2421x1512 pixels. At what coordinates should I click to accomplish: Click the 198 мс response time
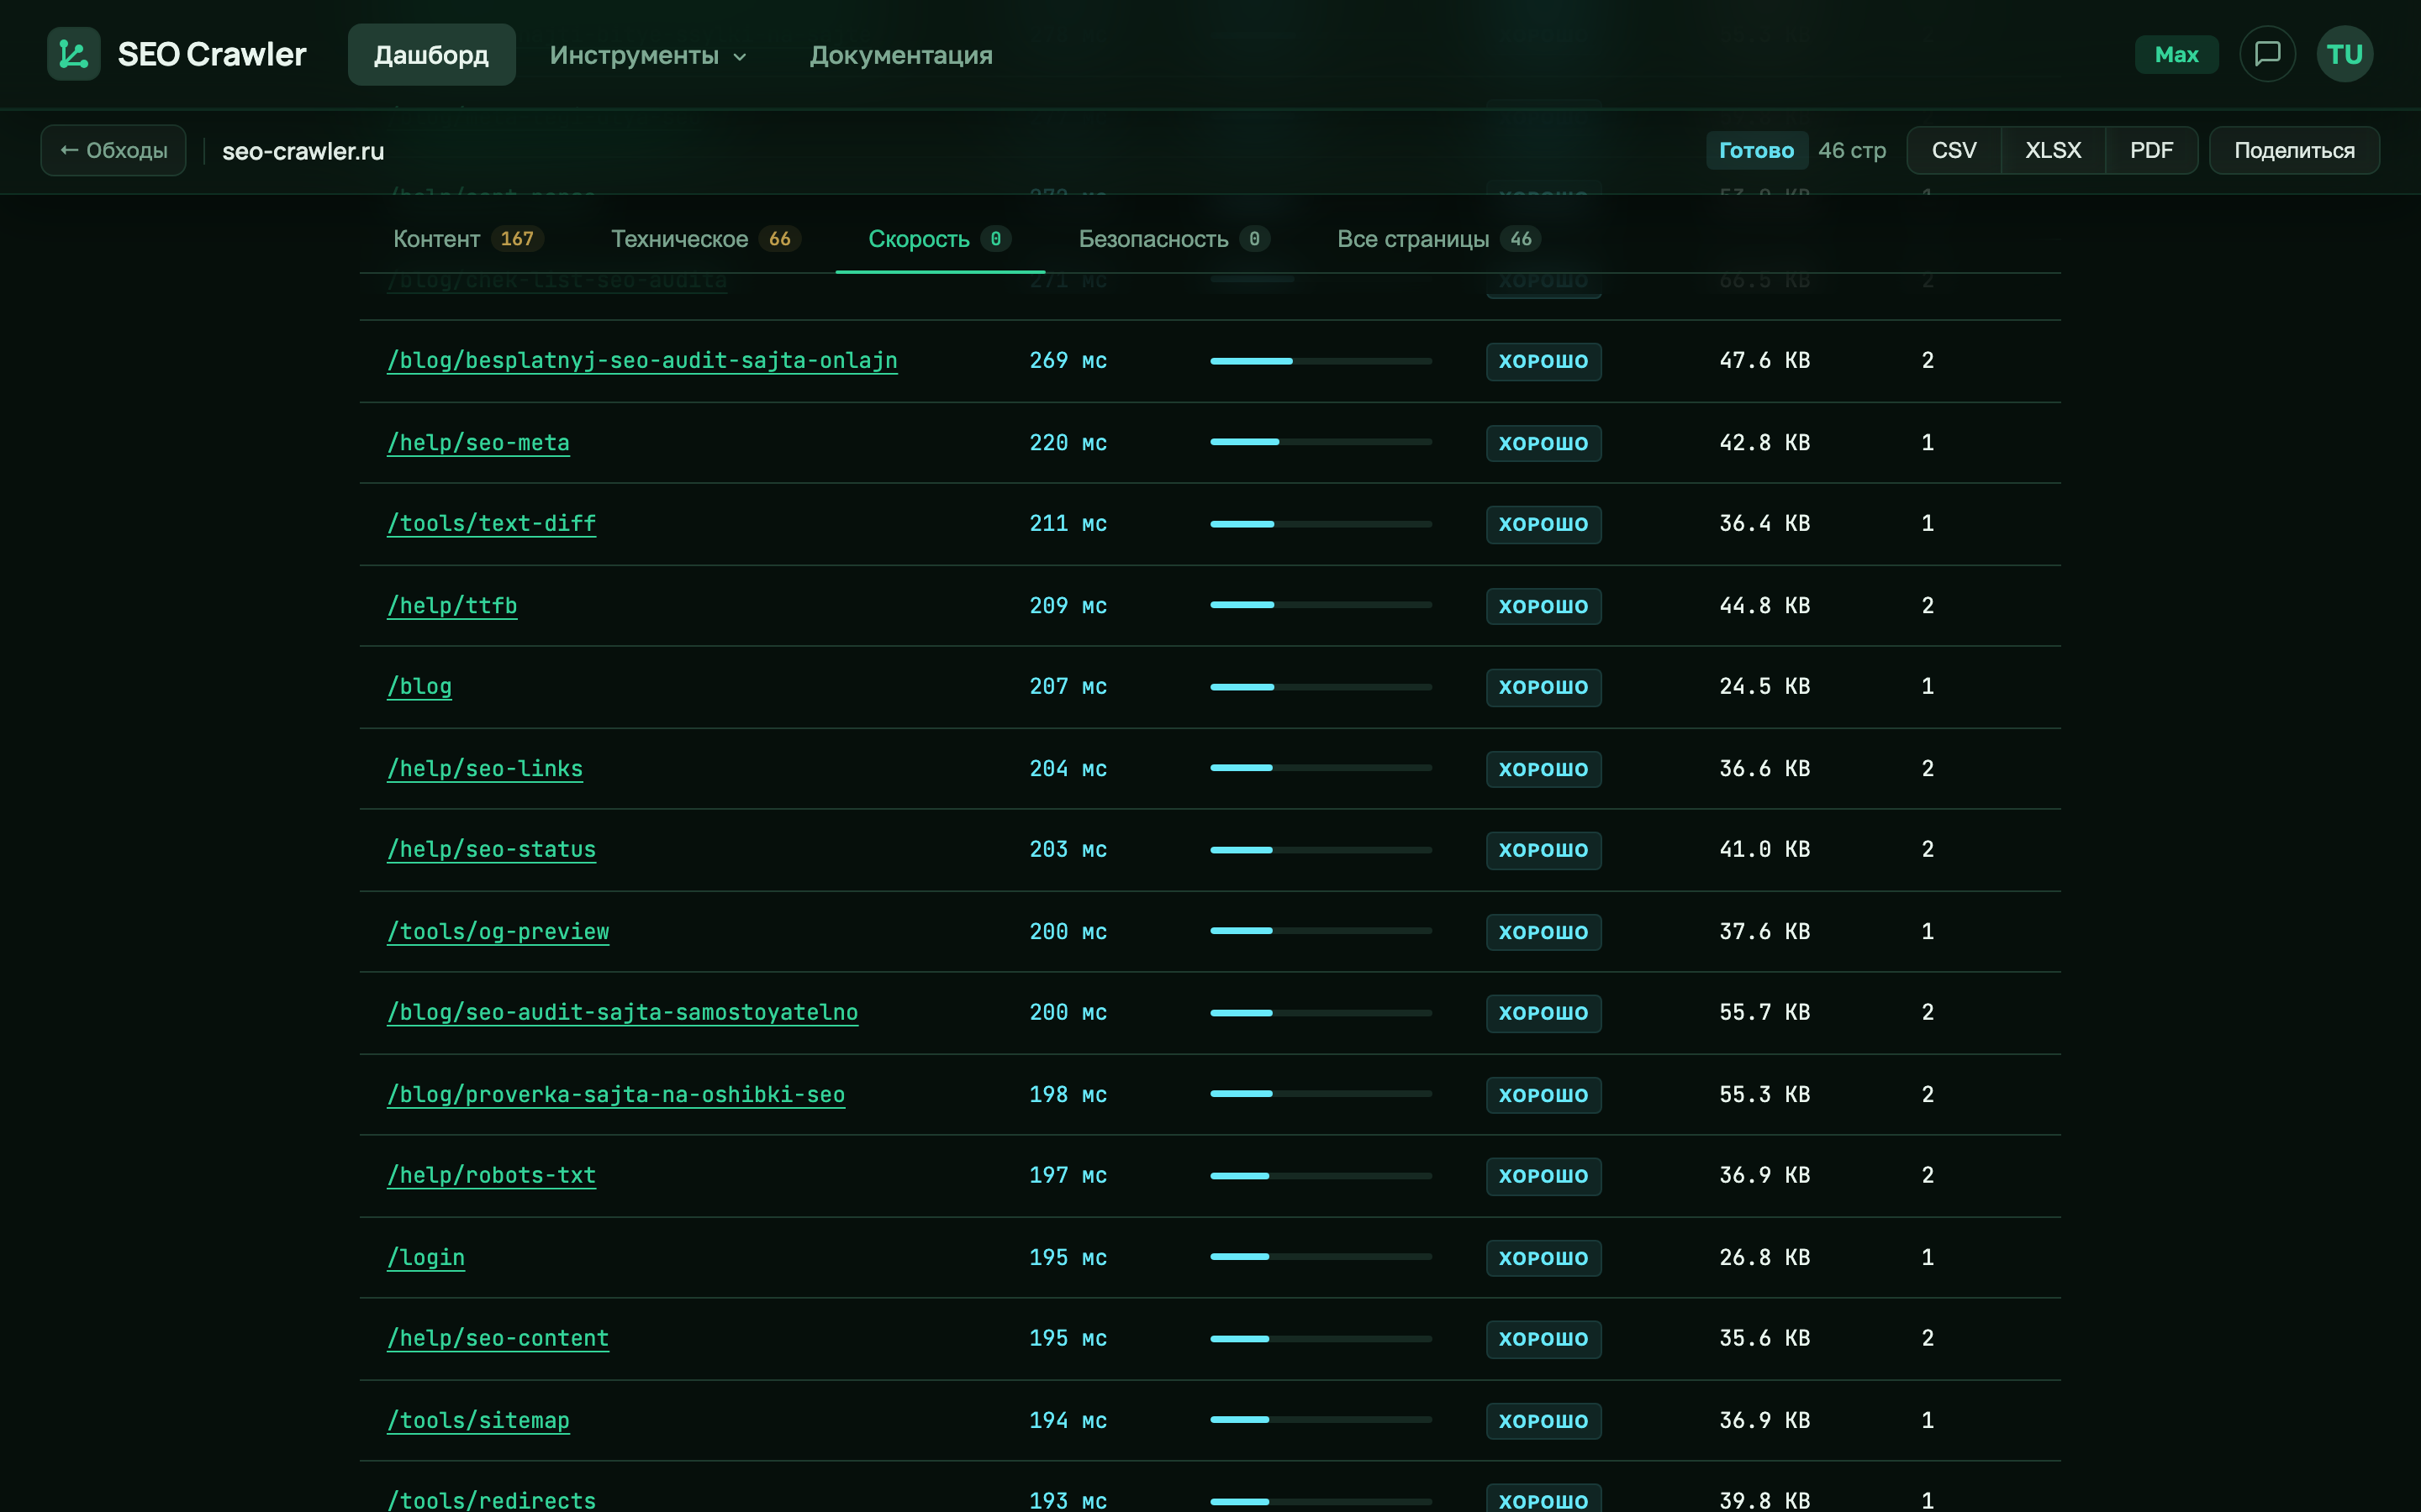point(1068,1095)
